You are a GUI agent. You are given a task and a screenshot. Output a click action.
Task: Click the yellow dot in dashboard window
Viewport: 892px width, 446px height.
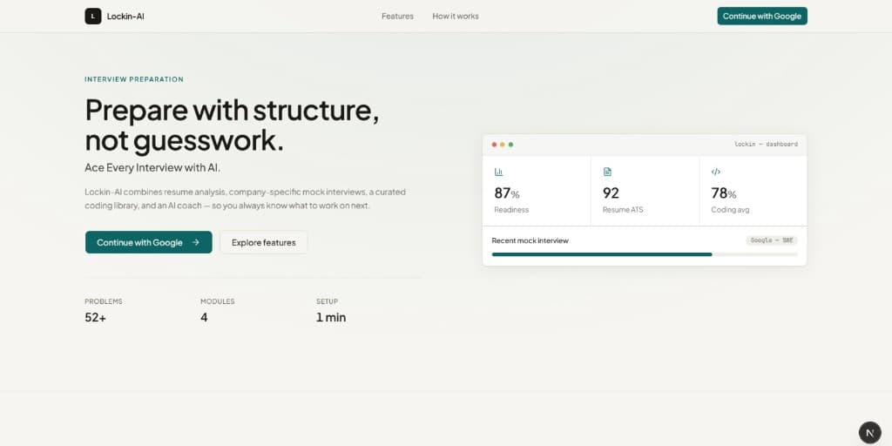click(503, 145)
